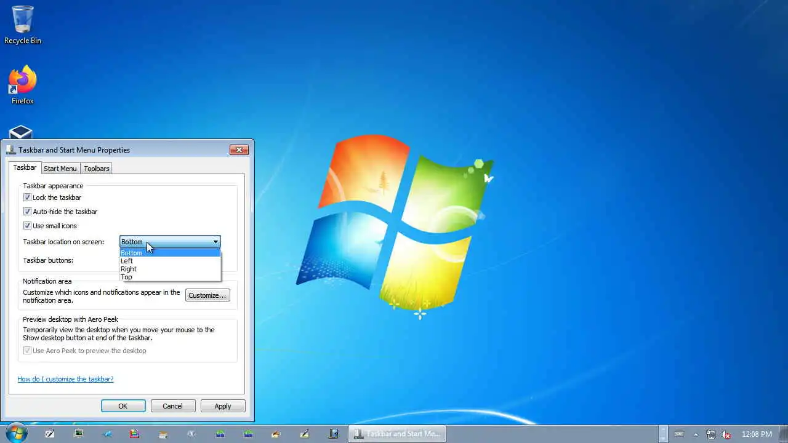Click the Customize... button

207,295
